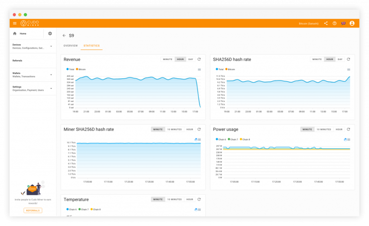Screen dimensions: 369x226
Task: Select 10 MINUTES for Miner SHA256D hash rate
Action: 174,129
